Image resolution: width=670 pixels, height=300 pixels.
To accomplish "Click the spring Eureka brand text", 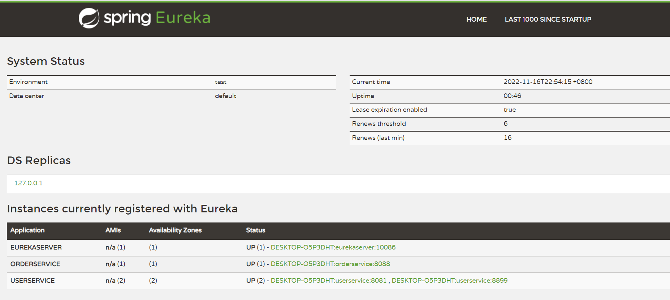I will point(157,18).
